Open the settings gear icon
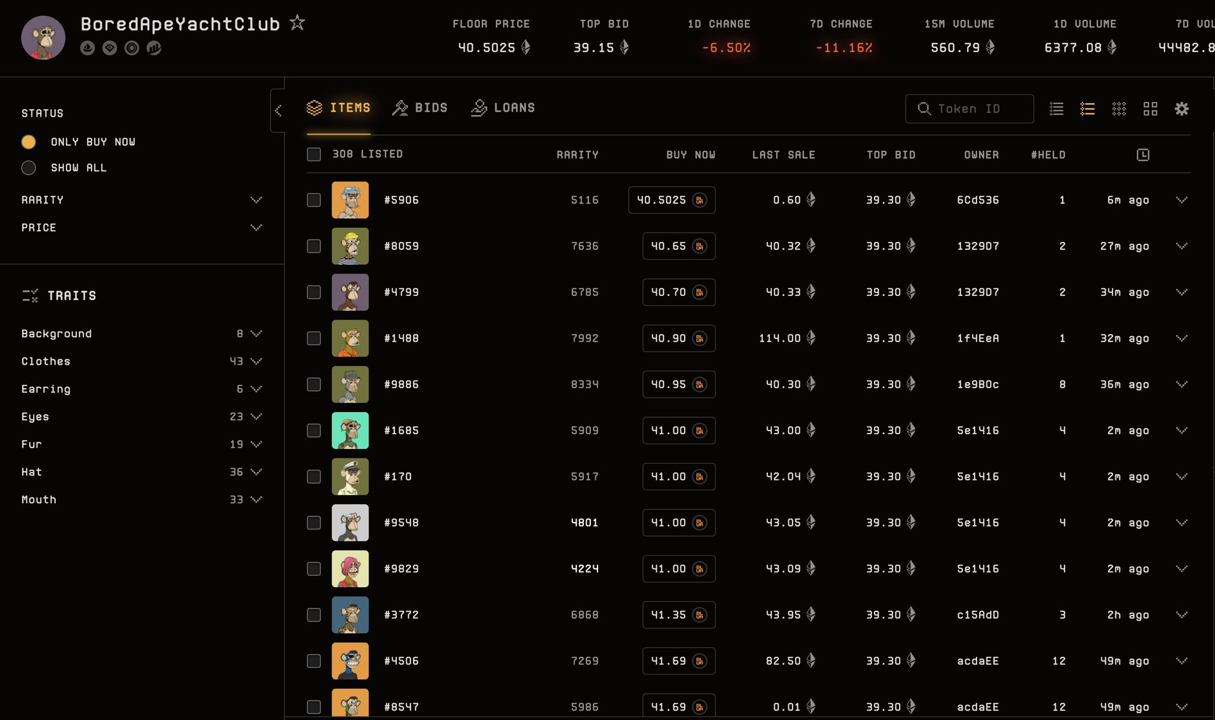The width and height of the screenshot is (1215, 720). (1182, 109)
